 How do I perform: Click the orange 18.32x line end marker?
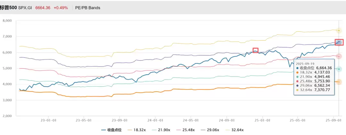(339, 82)
